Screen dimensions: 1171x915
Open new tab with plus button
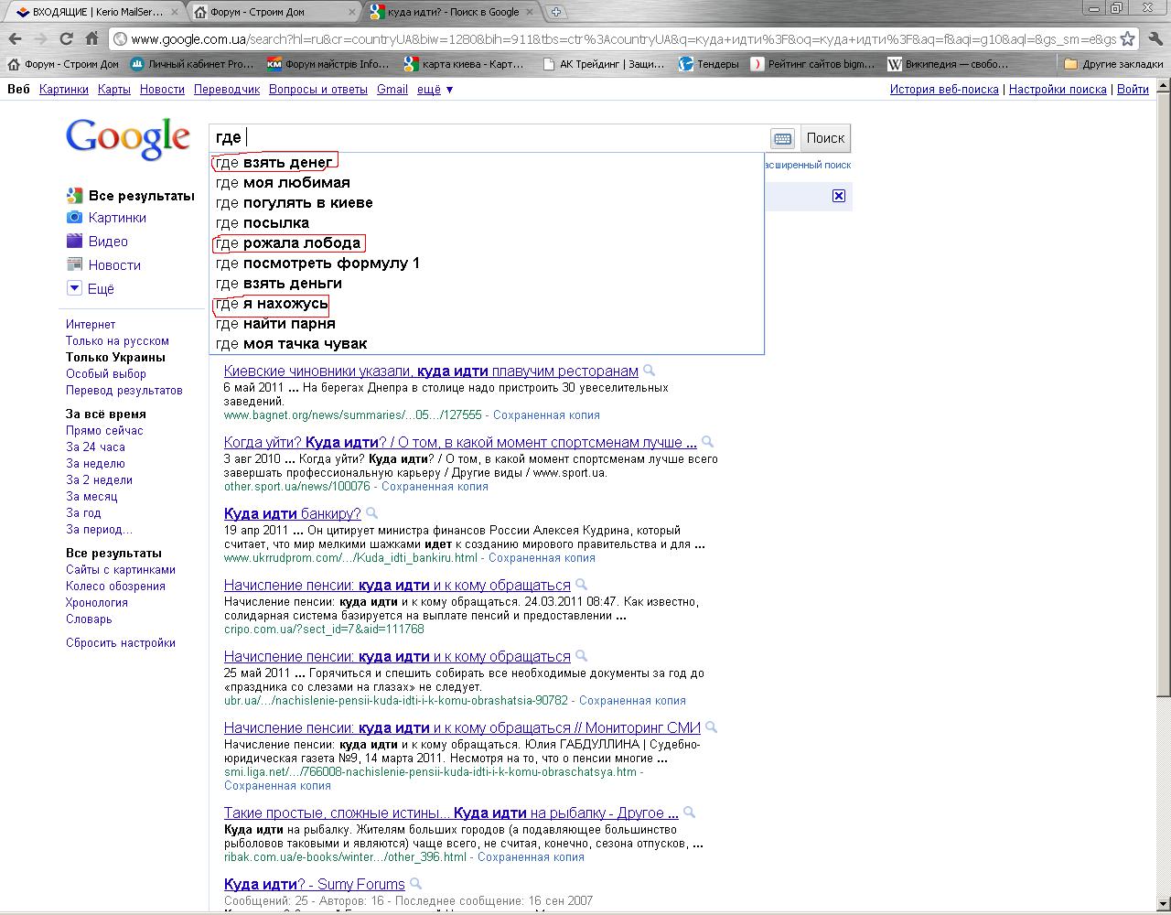555,12
